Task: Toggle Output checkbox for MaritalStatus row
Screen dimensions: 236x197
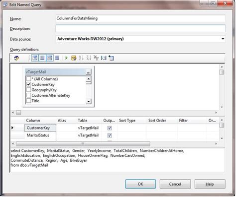Action: pyautogui.click(x=110, y=135)
